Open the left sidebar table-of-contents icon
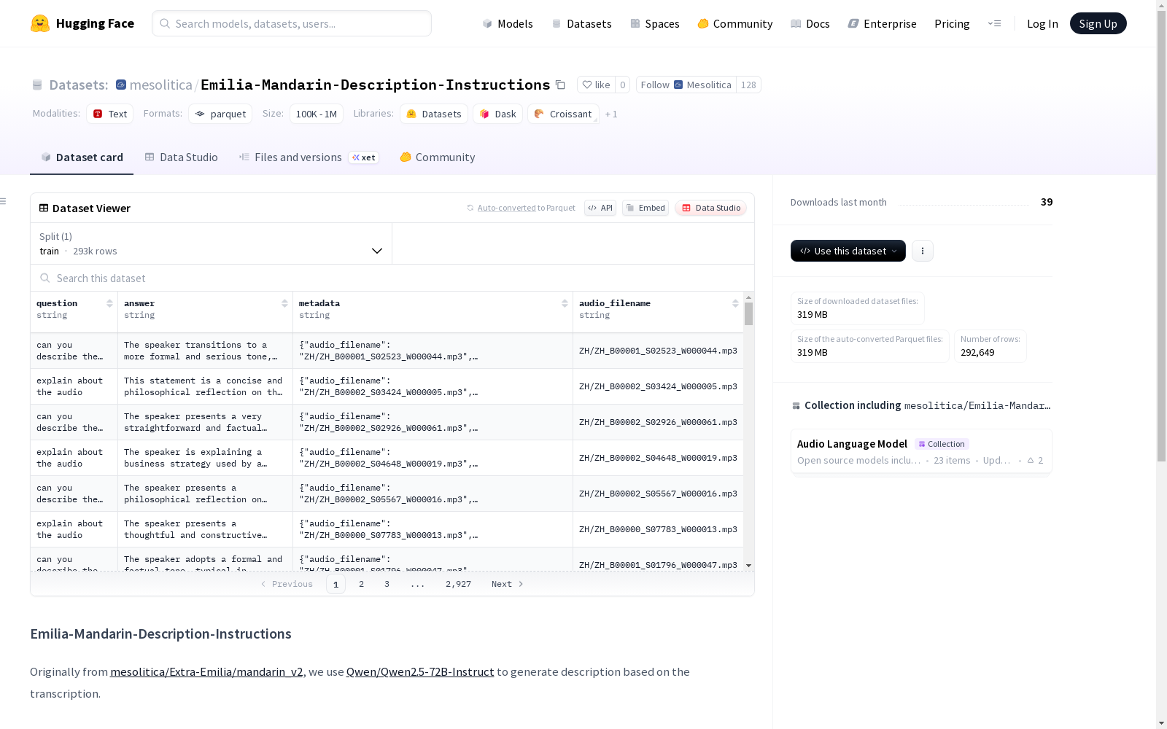The width and height of the screenshot is (1167, 729). pyautogui.click(x=4, y=201)
